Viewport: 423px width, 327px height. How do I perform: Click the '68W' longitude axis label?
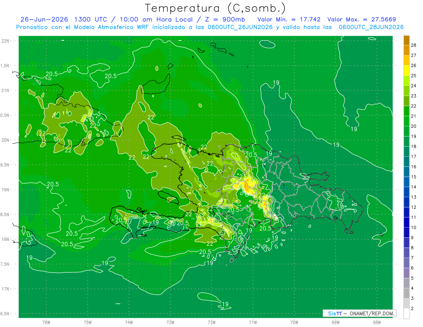pyautogui.click(x=376, y=322)
